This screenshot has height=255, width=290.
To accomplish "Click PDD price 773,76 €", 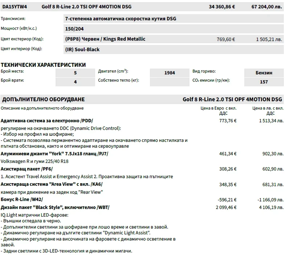I will tap(228, 121).
